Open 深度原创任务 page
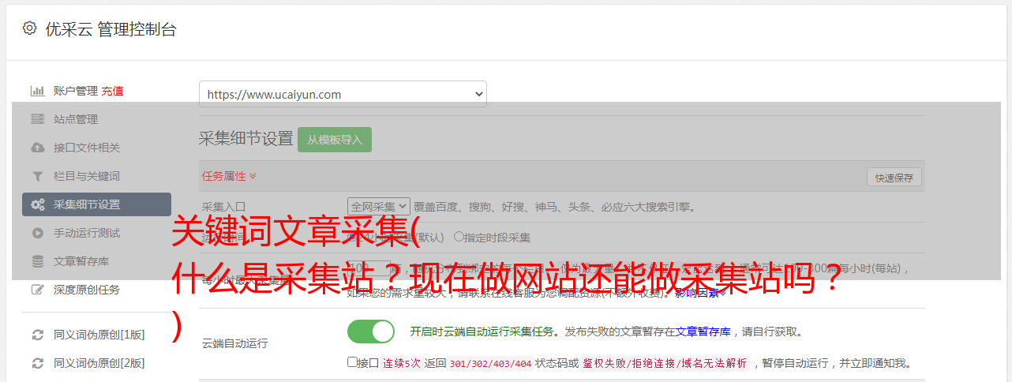1012x382 pixels. 87,290
